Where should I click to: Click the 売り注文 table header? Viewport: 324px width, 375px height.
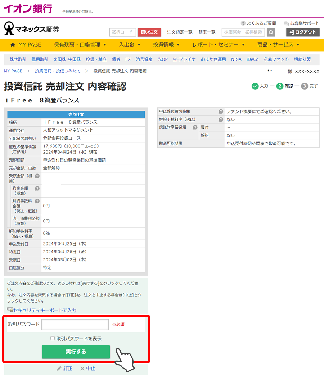coord(76,115)
